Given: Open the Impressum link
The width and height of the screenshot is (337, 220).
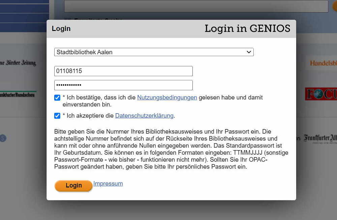Looking at the screenshot, I should 108,184.
